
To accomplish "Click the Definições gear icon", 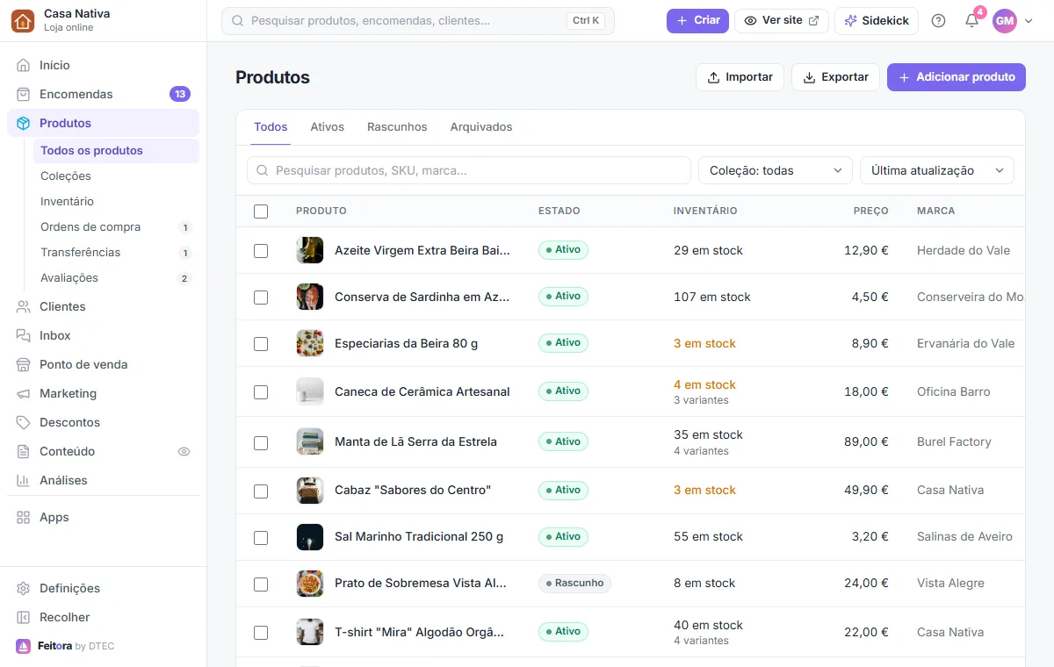I will click(x=24, y=588).
